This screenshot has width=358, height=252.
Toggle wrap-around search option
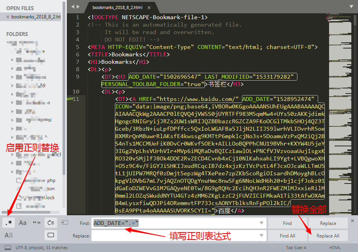click(x=51, y=223)
